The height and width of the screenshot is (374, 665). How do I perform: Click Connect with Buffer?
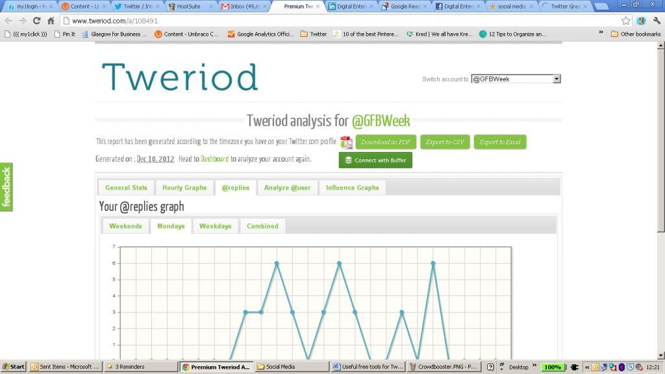coord(375,160)
